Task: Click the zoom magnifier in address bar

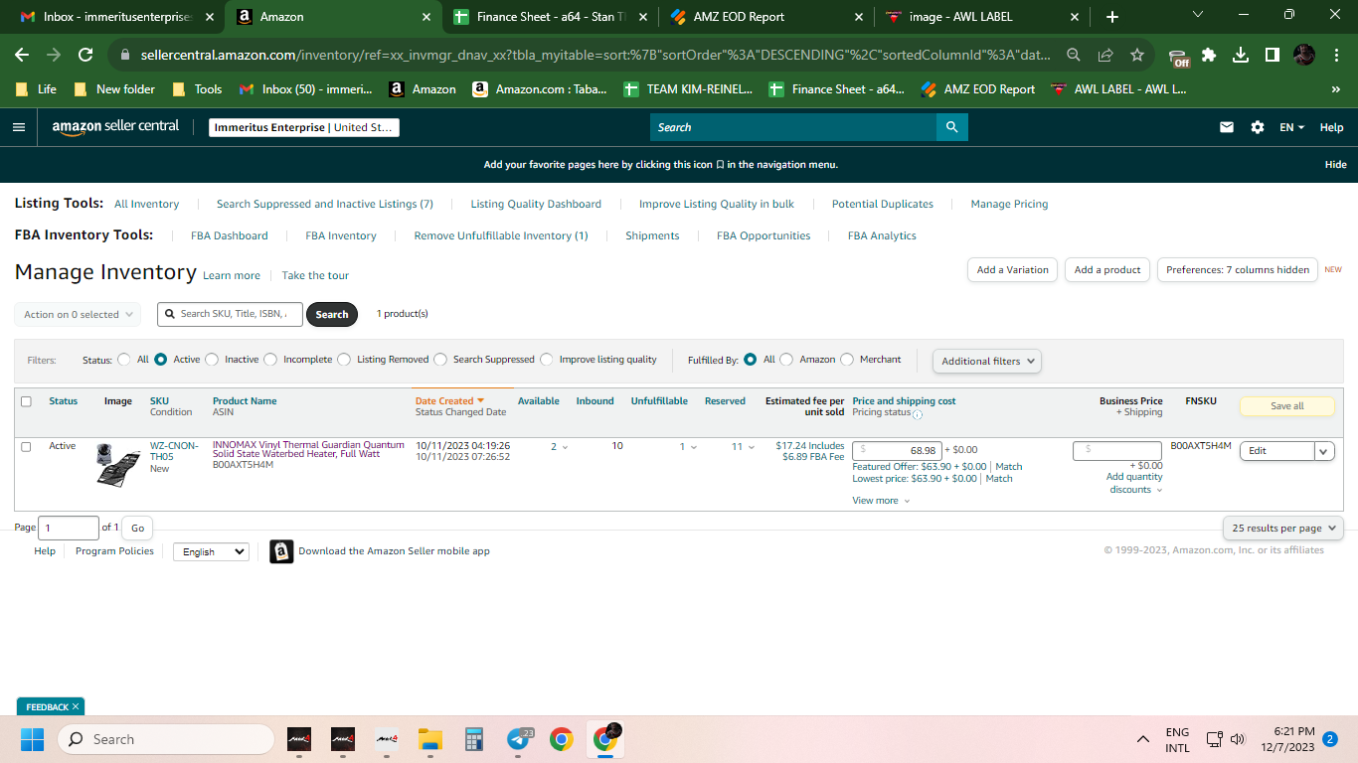Action: click(1074, 55)
